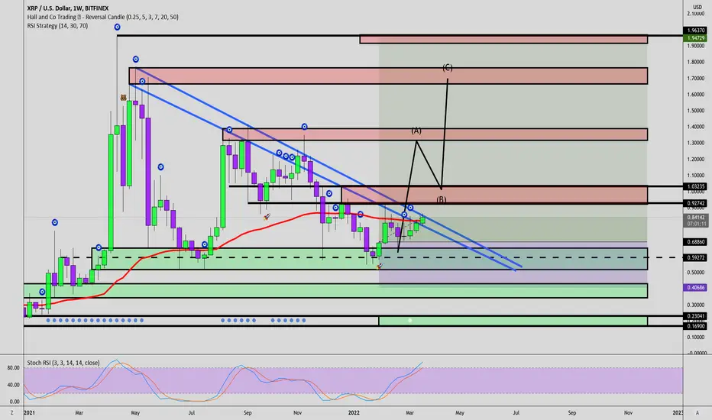
Task: Click the bear emoji marker near April 2021 candles
Action: [x=124, y=98]
